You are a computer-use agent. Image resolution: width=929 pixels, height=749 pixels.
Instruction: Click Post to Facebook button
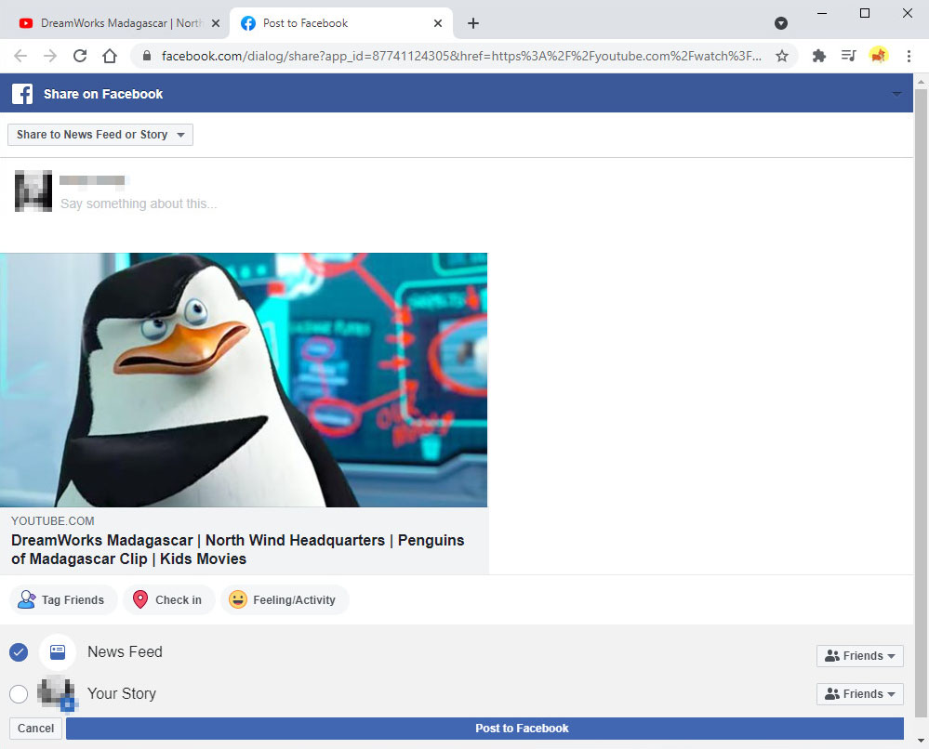point(484,729)
